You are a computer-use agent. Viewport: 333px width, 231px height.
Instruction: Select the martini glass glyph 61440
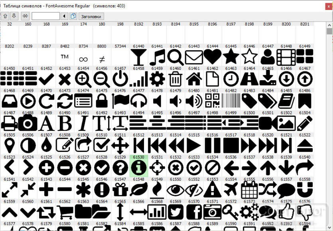pos(139,57)
